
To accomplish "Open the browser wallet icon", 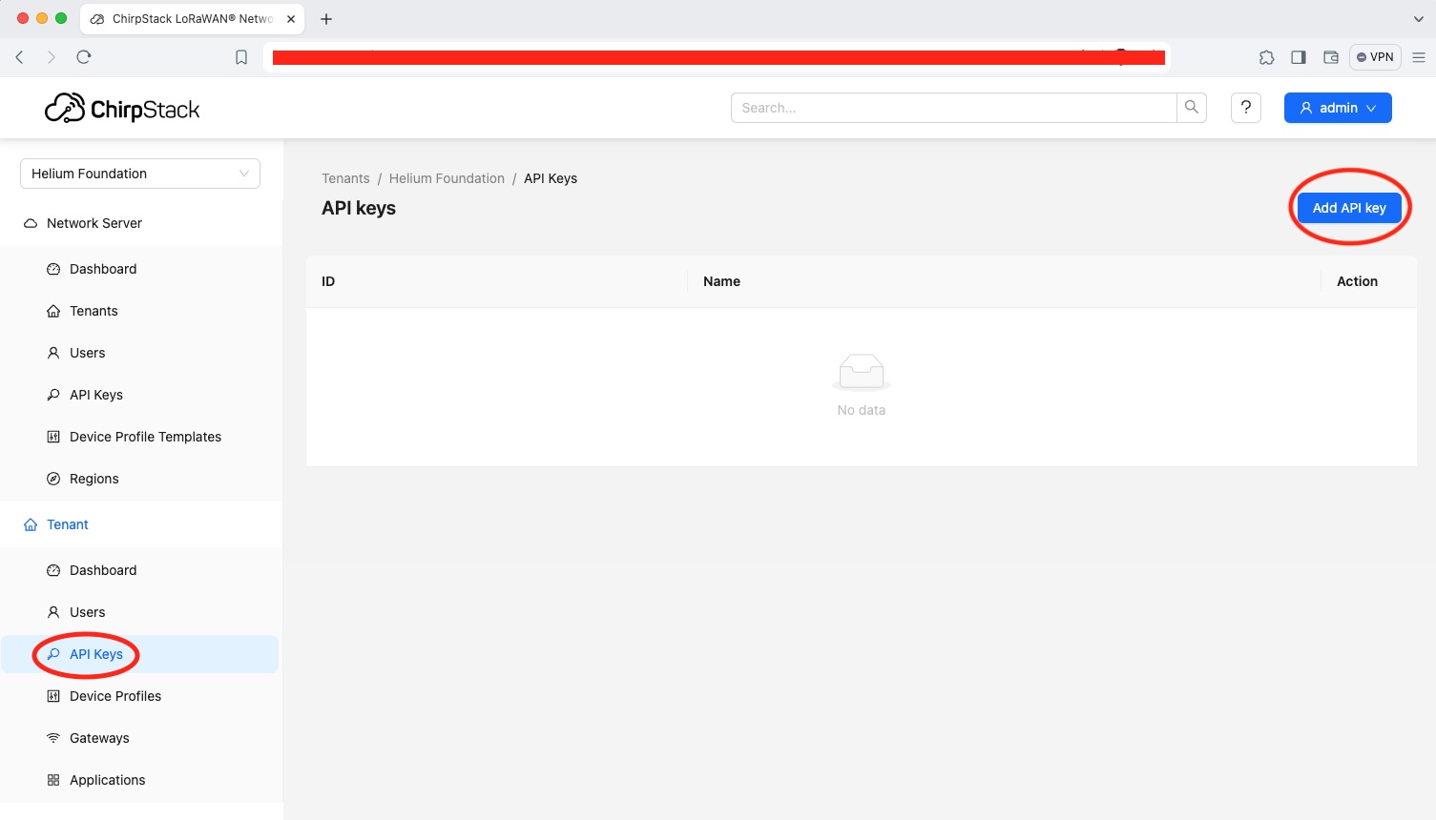I will pos(1330,57).
